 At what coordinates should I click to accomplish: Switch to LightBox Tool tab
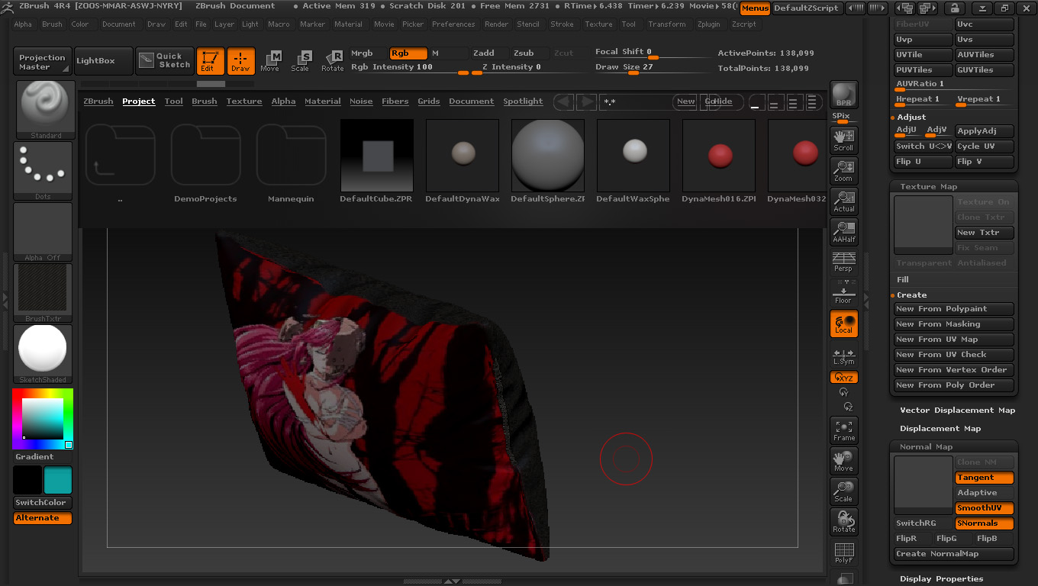tap(174, 101)
